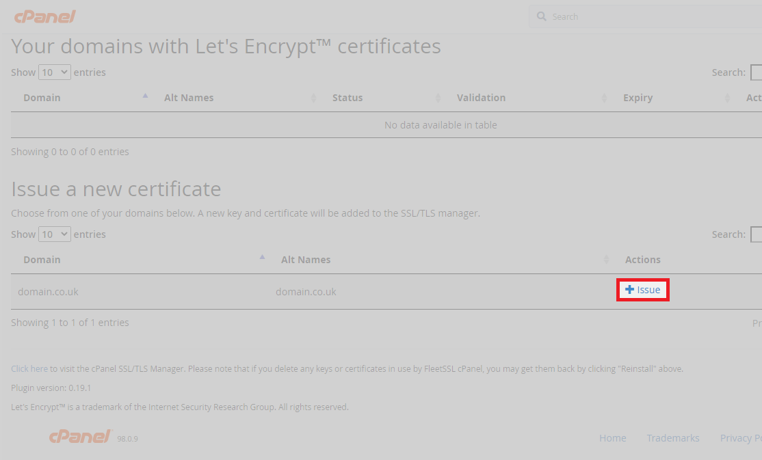Open entries dropdown for new certificate table
The width and height of the screenshot is (762, 460).
55,234
